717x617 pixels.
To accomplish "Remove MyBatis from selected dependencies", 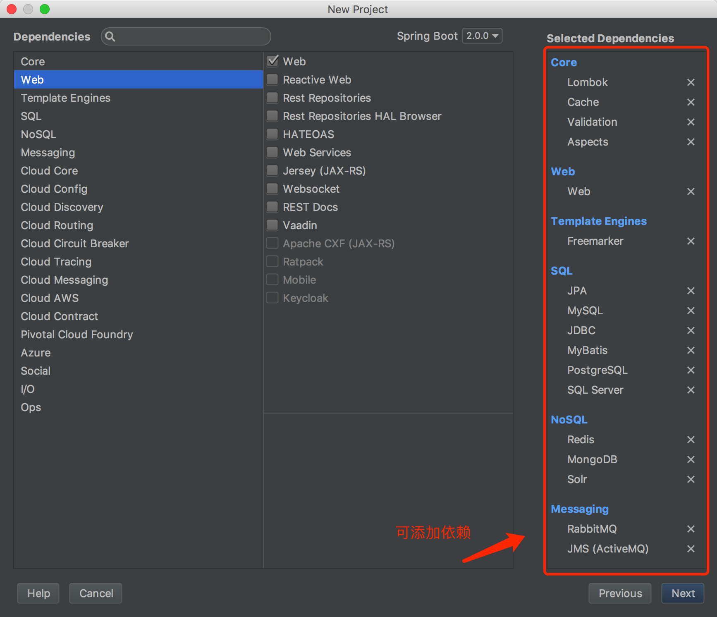I will click(691, 350).
